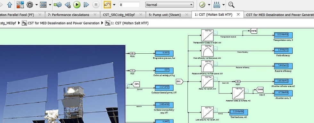
Task: Close the 5: Pump unit (Steam) tab
Action: point(187,15)
